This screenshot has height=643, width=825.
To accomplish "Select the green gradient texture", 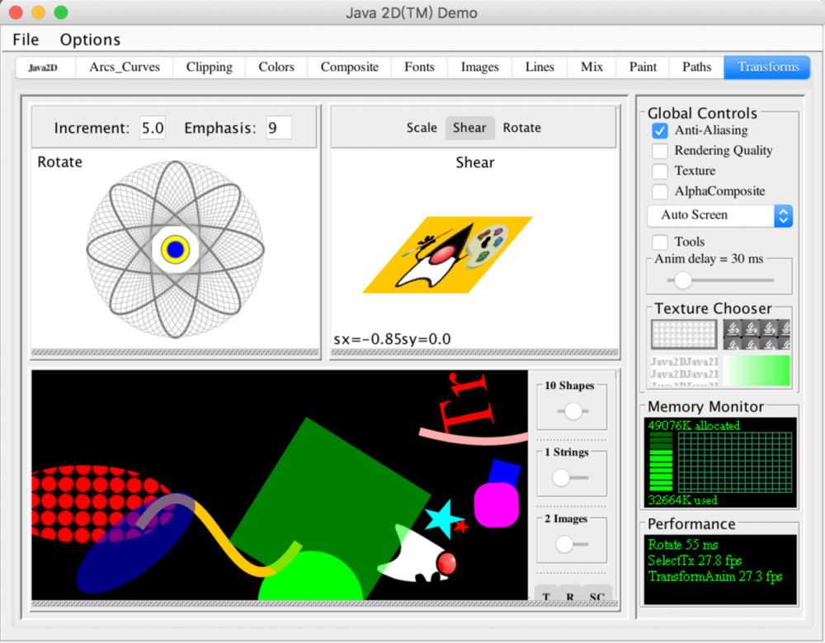I will pos(757,370).
